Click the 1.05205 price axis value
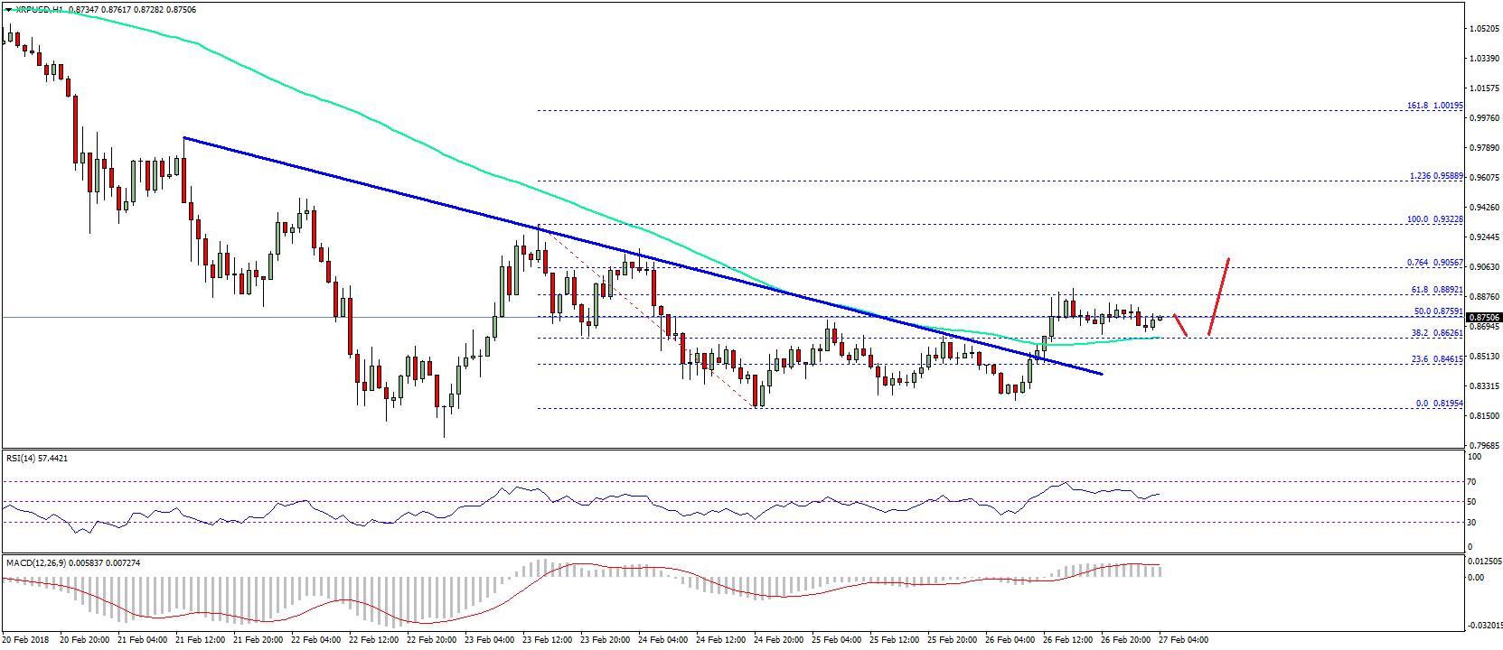Screen dimensions: 1503x650 [x=1485, y=28]
